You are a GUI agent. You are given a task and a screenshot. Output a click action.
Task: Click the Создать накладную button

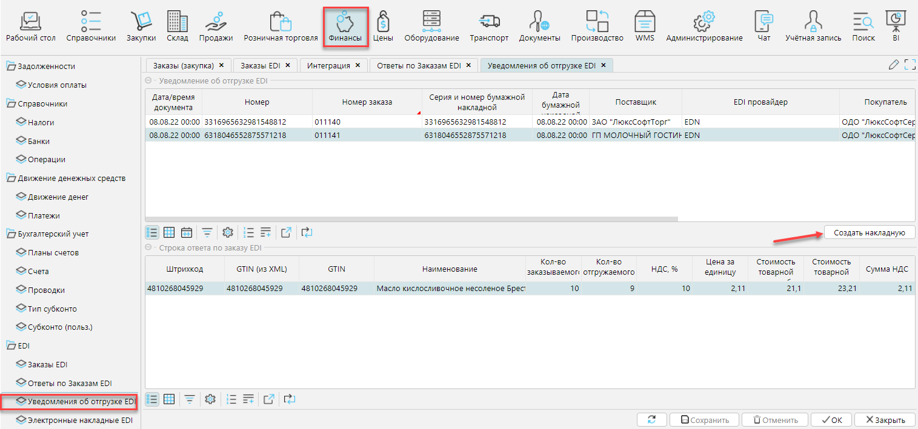click(869, 232)
